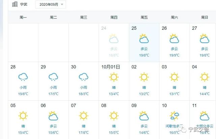This screenshot has height=139, width=216.
Task: Click the cloudy weather icon on the 25th
Action: coord(144,39)
